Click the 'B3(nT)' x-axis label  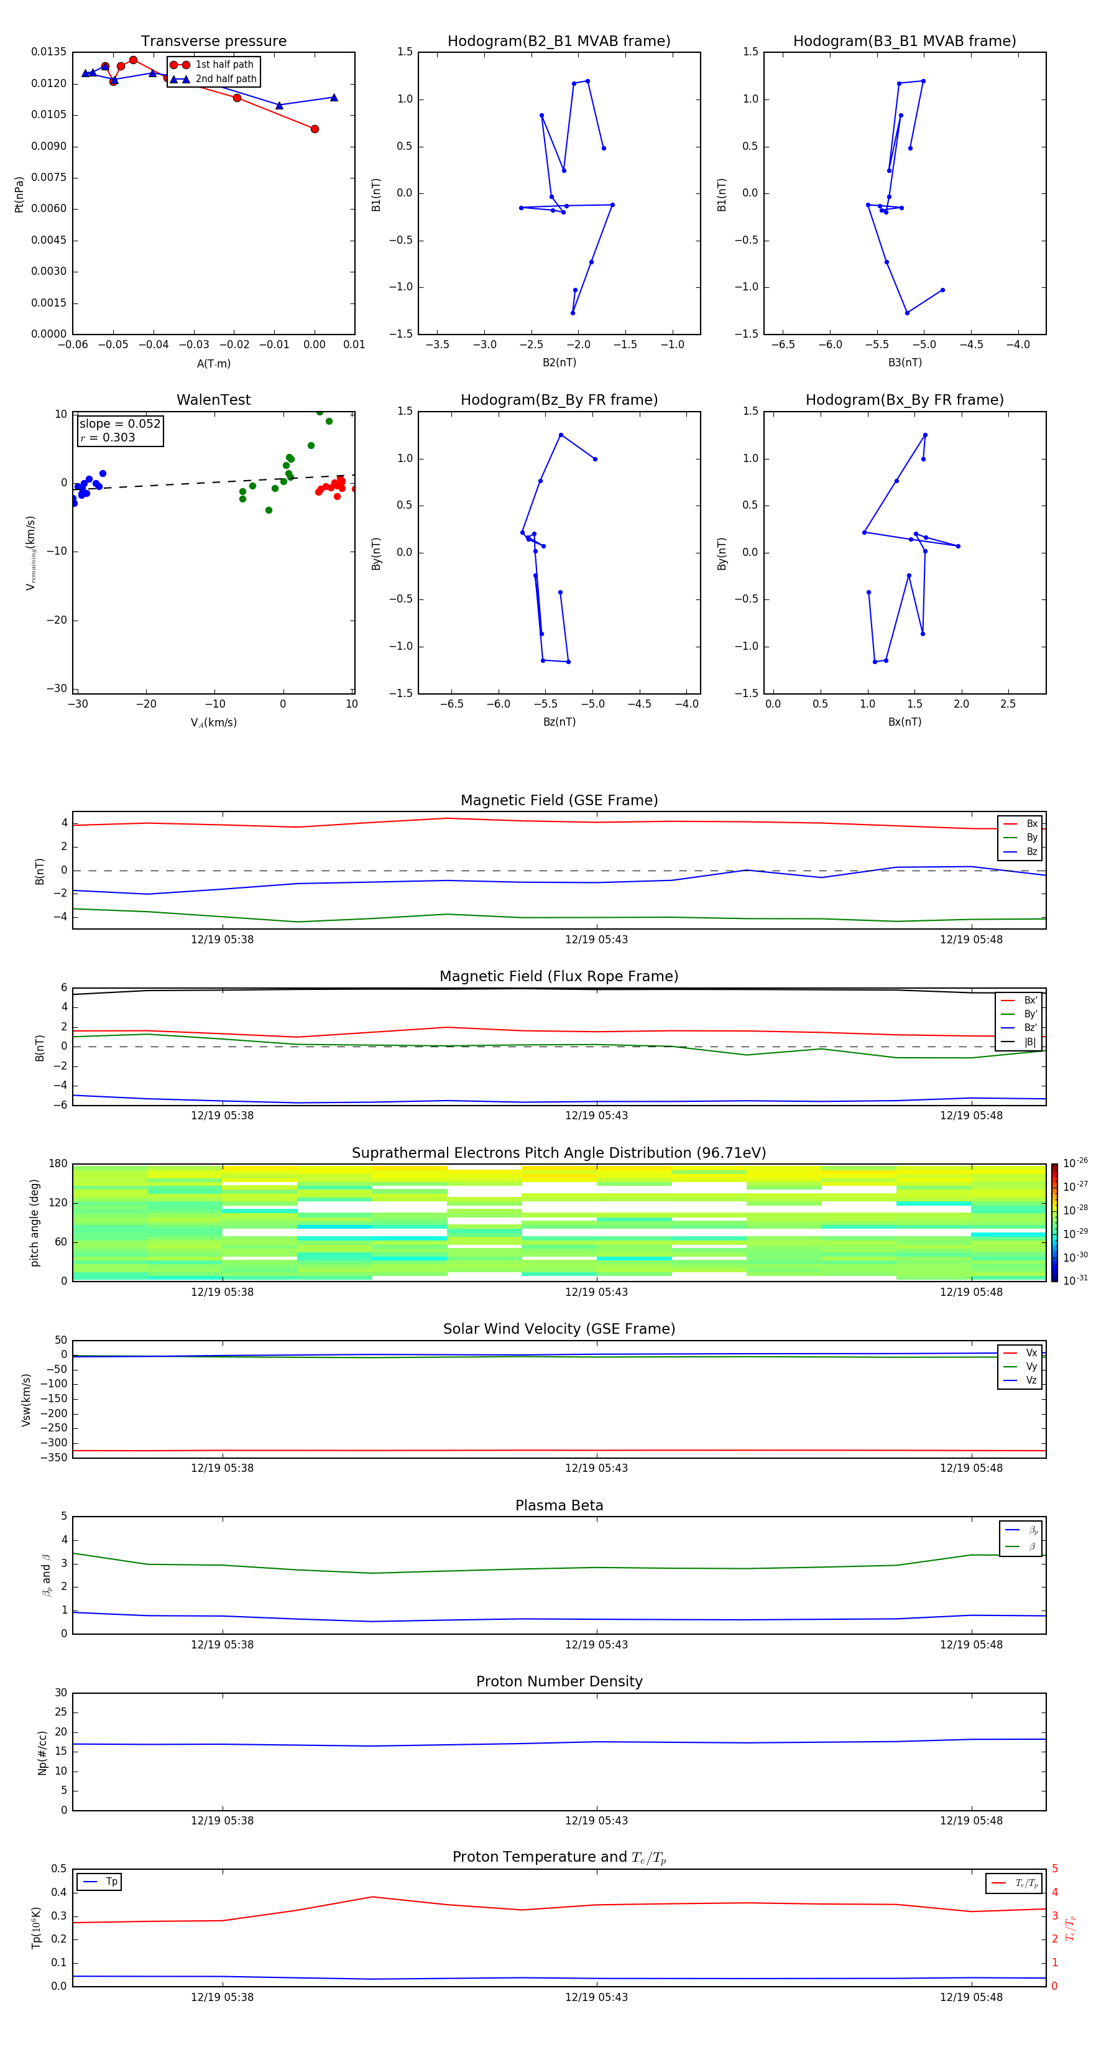point(905,363)
